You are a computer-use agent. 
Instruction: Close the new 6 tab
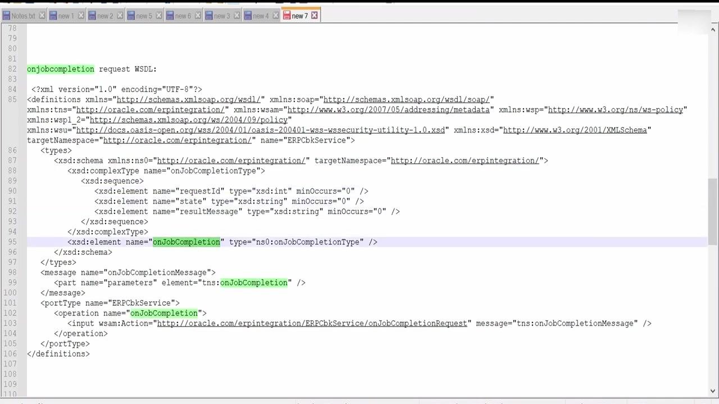click(x=197, y=16)
